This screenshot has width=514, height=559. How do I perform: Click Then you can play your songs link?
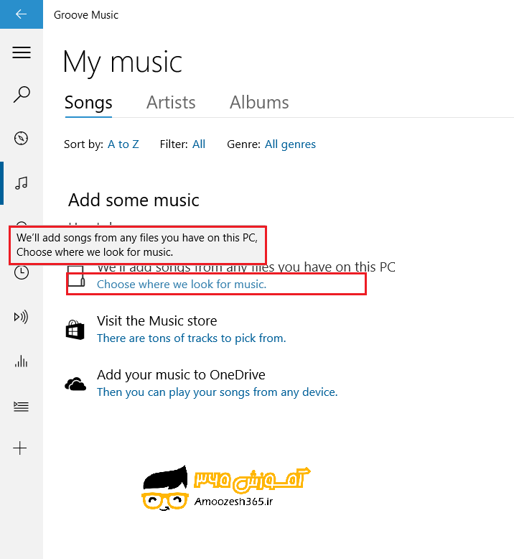[218, 392]
